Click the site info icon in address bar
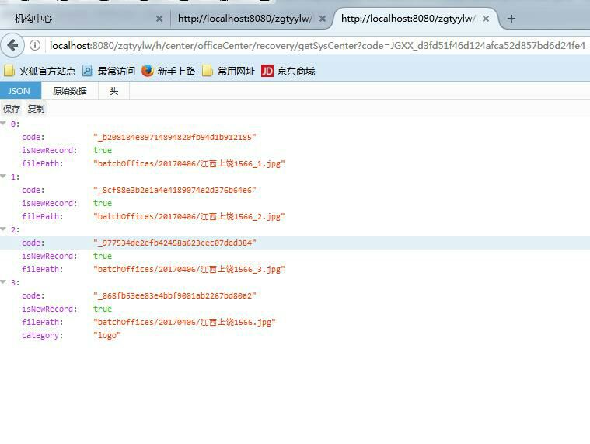This screenshot has width=590, height=444. click(36, 46)
